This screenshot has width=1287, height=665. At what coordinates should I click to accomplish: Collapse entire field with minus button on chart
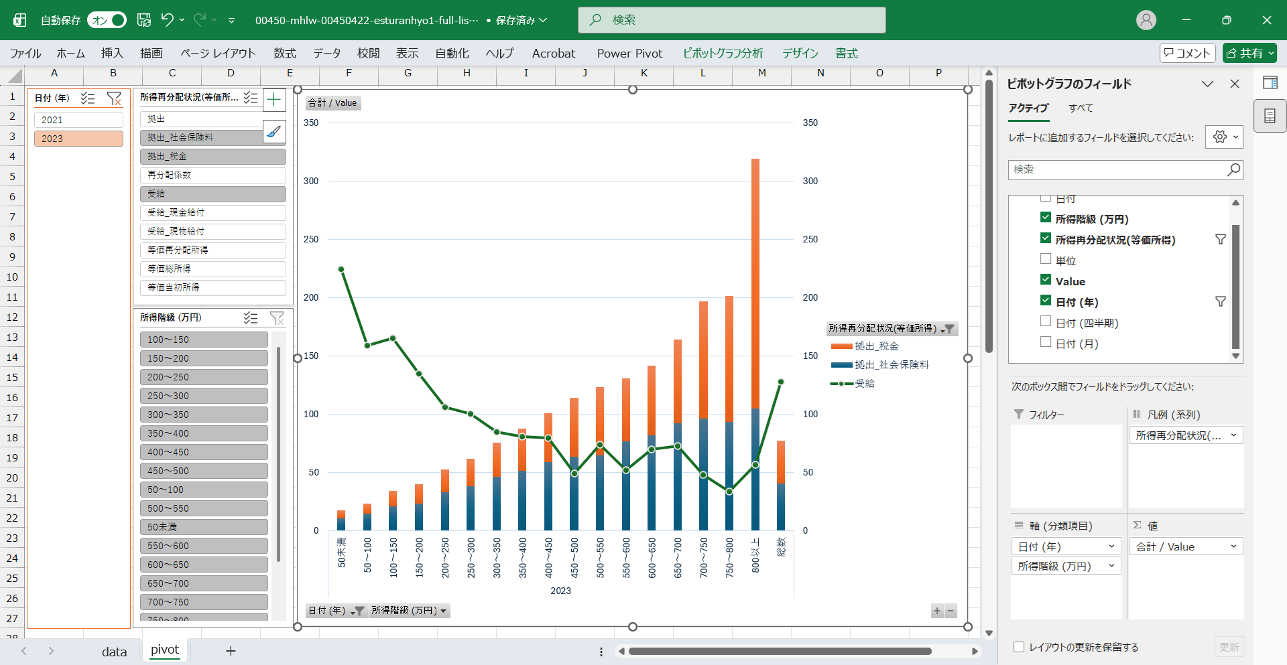[950, 611]
